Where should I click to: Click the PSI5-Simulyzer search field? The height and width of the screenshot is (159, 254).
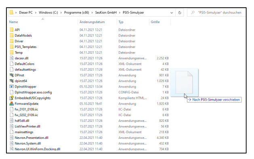click(216, 13)
